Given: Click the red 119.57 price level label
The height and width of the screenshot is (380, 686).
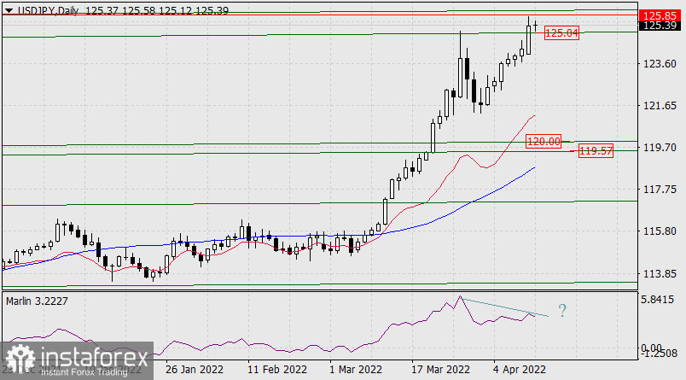Looking at the screenshot, I should 596,151.
